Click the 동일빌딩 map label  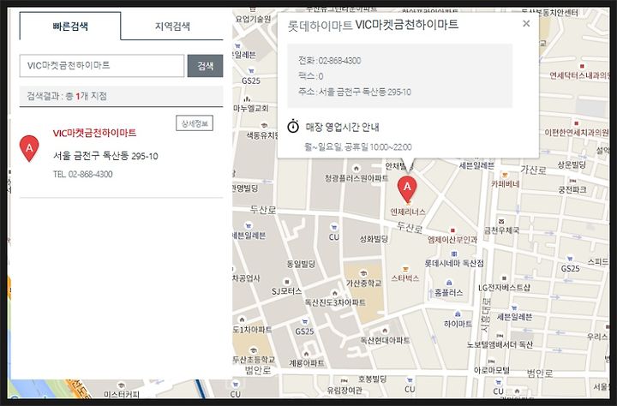[301, 264]
